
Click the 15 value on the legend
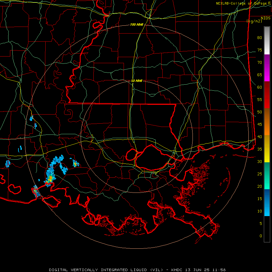pos(260,199)
